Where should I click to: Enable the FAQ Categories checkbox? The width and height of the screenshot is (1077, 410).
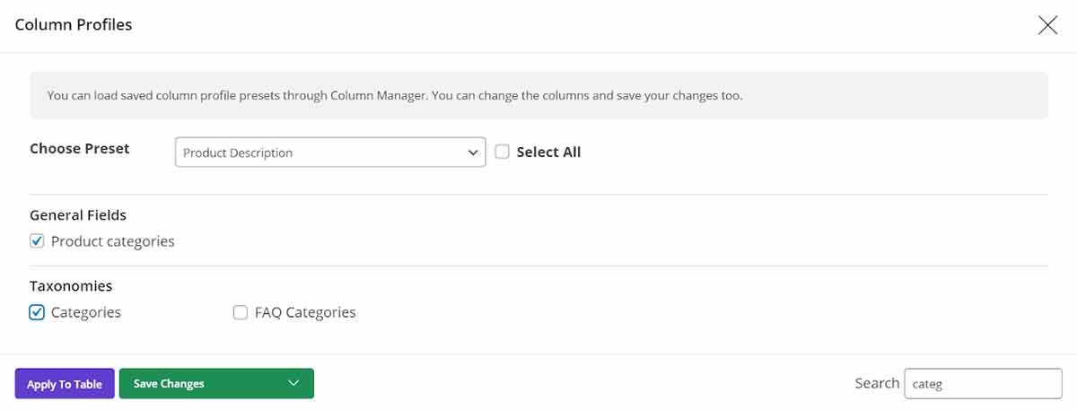coord(241,313)
